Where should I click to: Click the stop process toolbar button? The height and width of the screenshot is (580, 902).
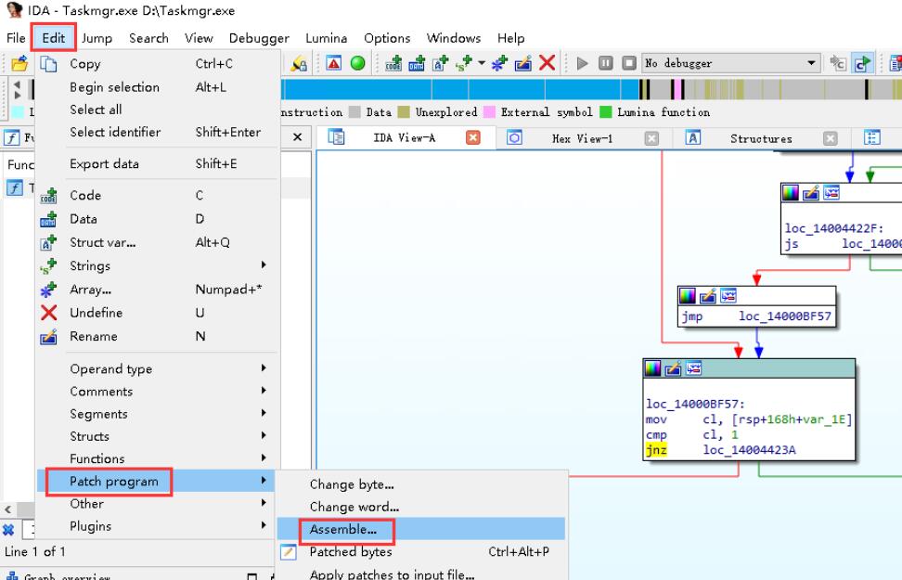pyautogui.click(x=629, y=63)
